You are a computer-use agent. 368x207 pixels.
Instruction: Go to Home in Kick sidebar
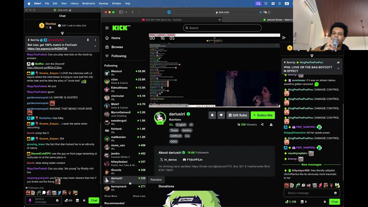(113, 38)
